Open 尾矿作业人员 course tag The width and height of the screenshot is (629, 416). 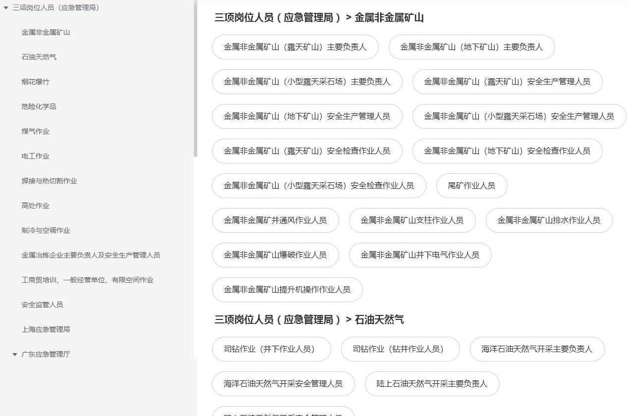point(471,186)
